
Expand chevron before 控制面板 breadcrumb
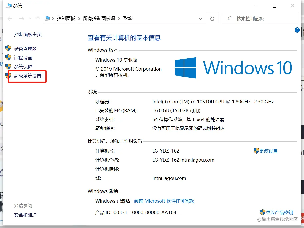(x=53, y=18)
